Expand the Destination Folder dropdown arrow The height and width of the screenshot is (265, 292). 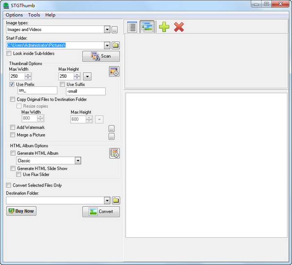coord(107,200)
